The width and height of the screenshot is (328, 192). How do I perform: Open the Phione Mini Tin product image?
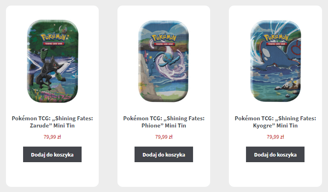[x=164, y=61]
